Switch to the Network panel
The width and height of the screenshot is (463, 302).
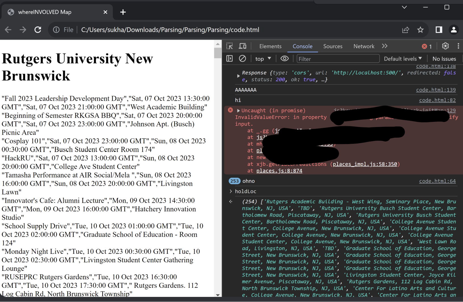tap(364, 46)
